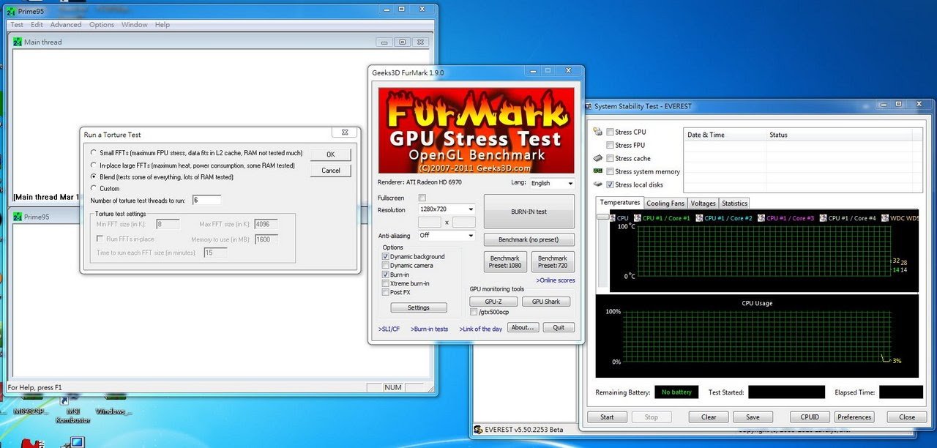Open the Resolution dropdown in FurMark
Screen dimensions: 937x448
(446, 210)
